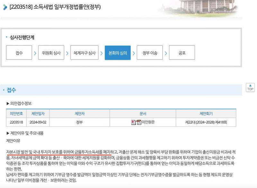Click the 심사진행단계 heading

click(x=22, y=37)
